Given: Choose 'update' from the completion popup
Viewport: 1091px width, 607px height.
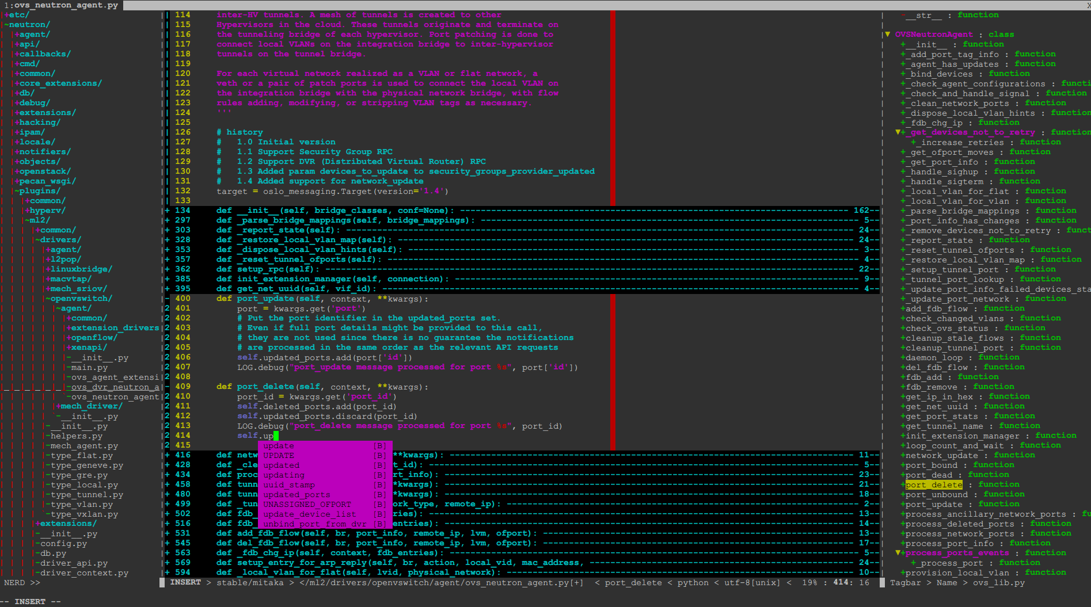Looking at the screenshot, I should 325,445.
